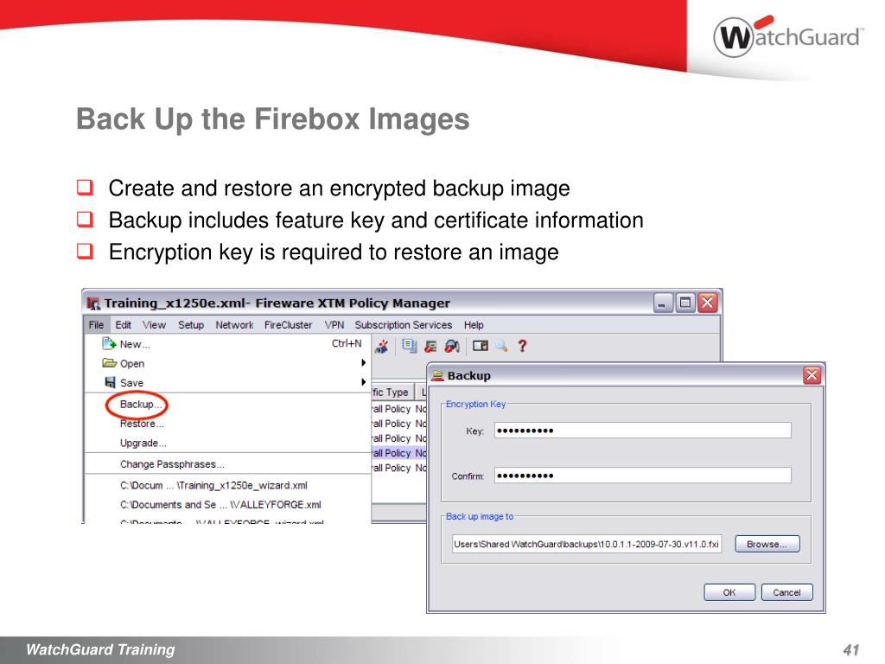
Task: Click the magnifying glass toolbar icon
Action: click(x=501, y=346)
